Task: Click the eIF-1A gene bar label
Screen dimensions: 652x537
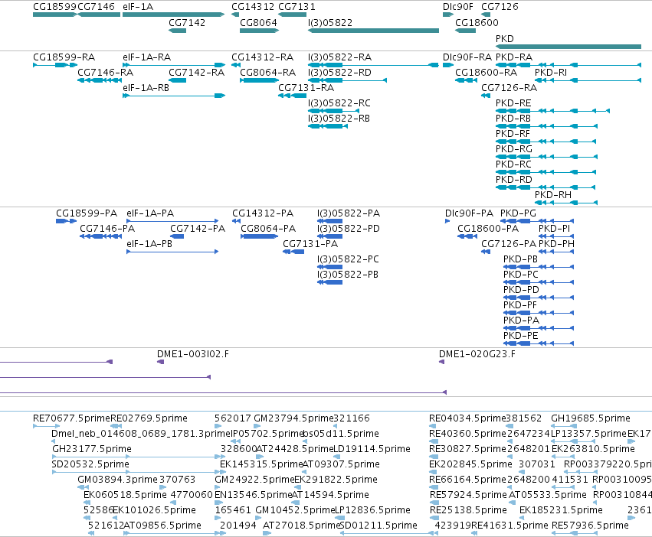Action: pyautogui.click(x=138, y=7)
